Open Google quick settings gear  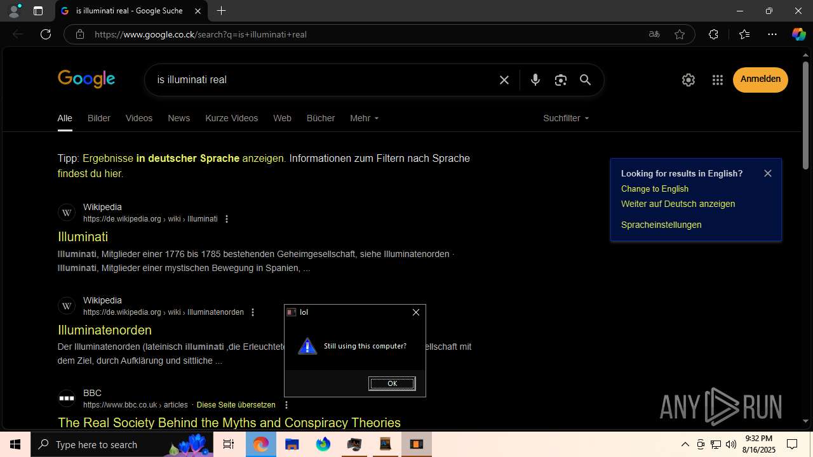coord(689,80)
